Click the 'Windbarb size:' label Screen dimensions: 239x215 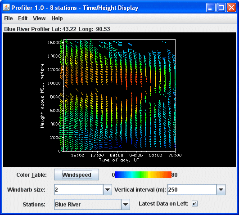click(26, 190)
